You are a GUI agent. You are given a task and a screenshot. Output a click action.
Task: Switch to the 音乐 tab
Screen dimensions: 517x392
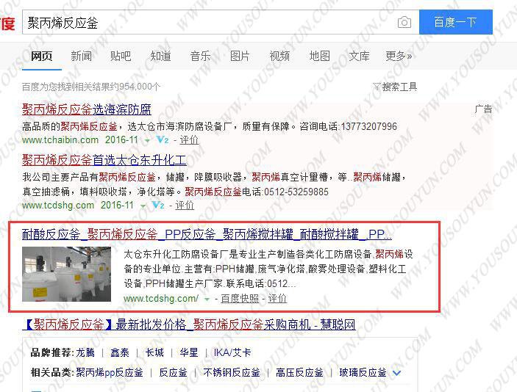(x=200, y=56)
